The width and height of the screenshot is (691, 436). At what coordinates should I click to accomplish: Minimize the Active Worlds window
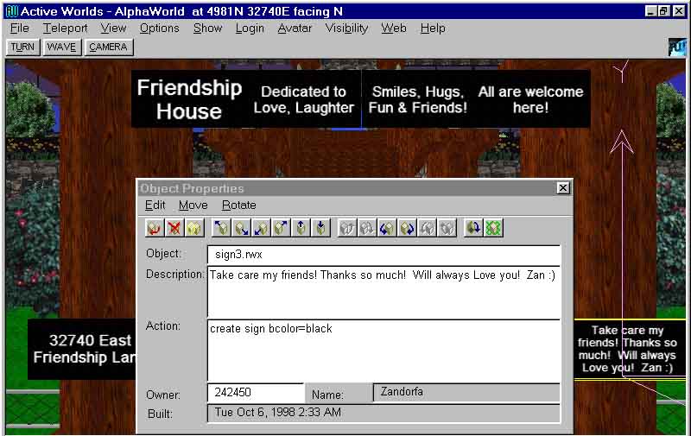651,11
